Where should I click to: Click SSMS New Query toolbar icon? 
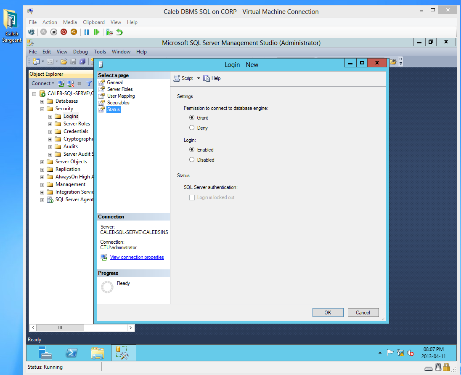[x=36, y=61]
